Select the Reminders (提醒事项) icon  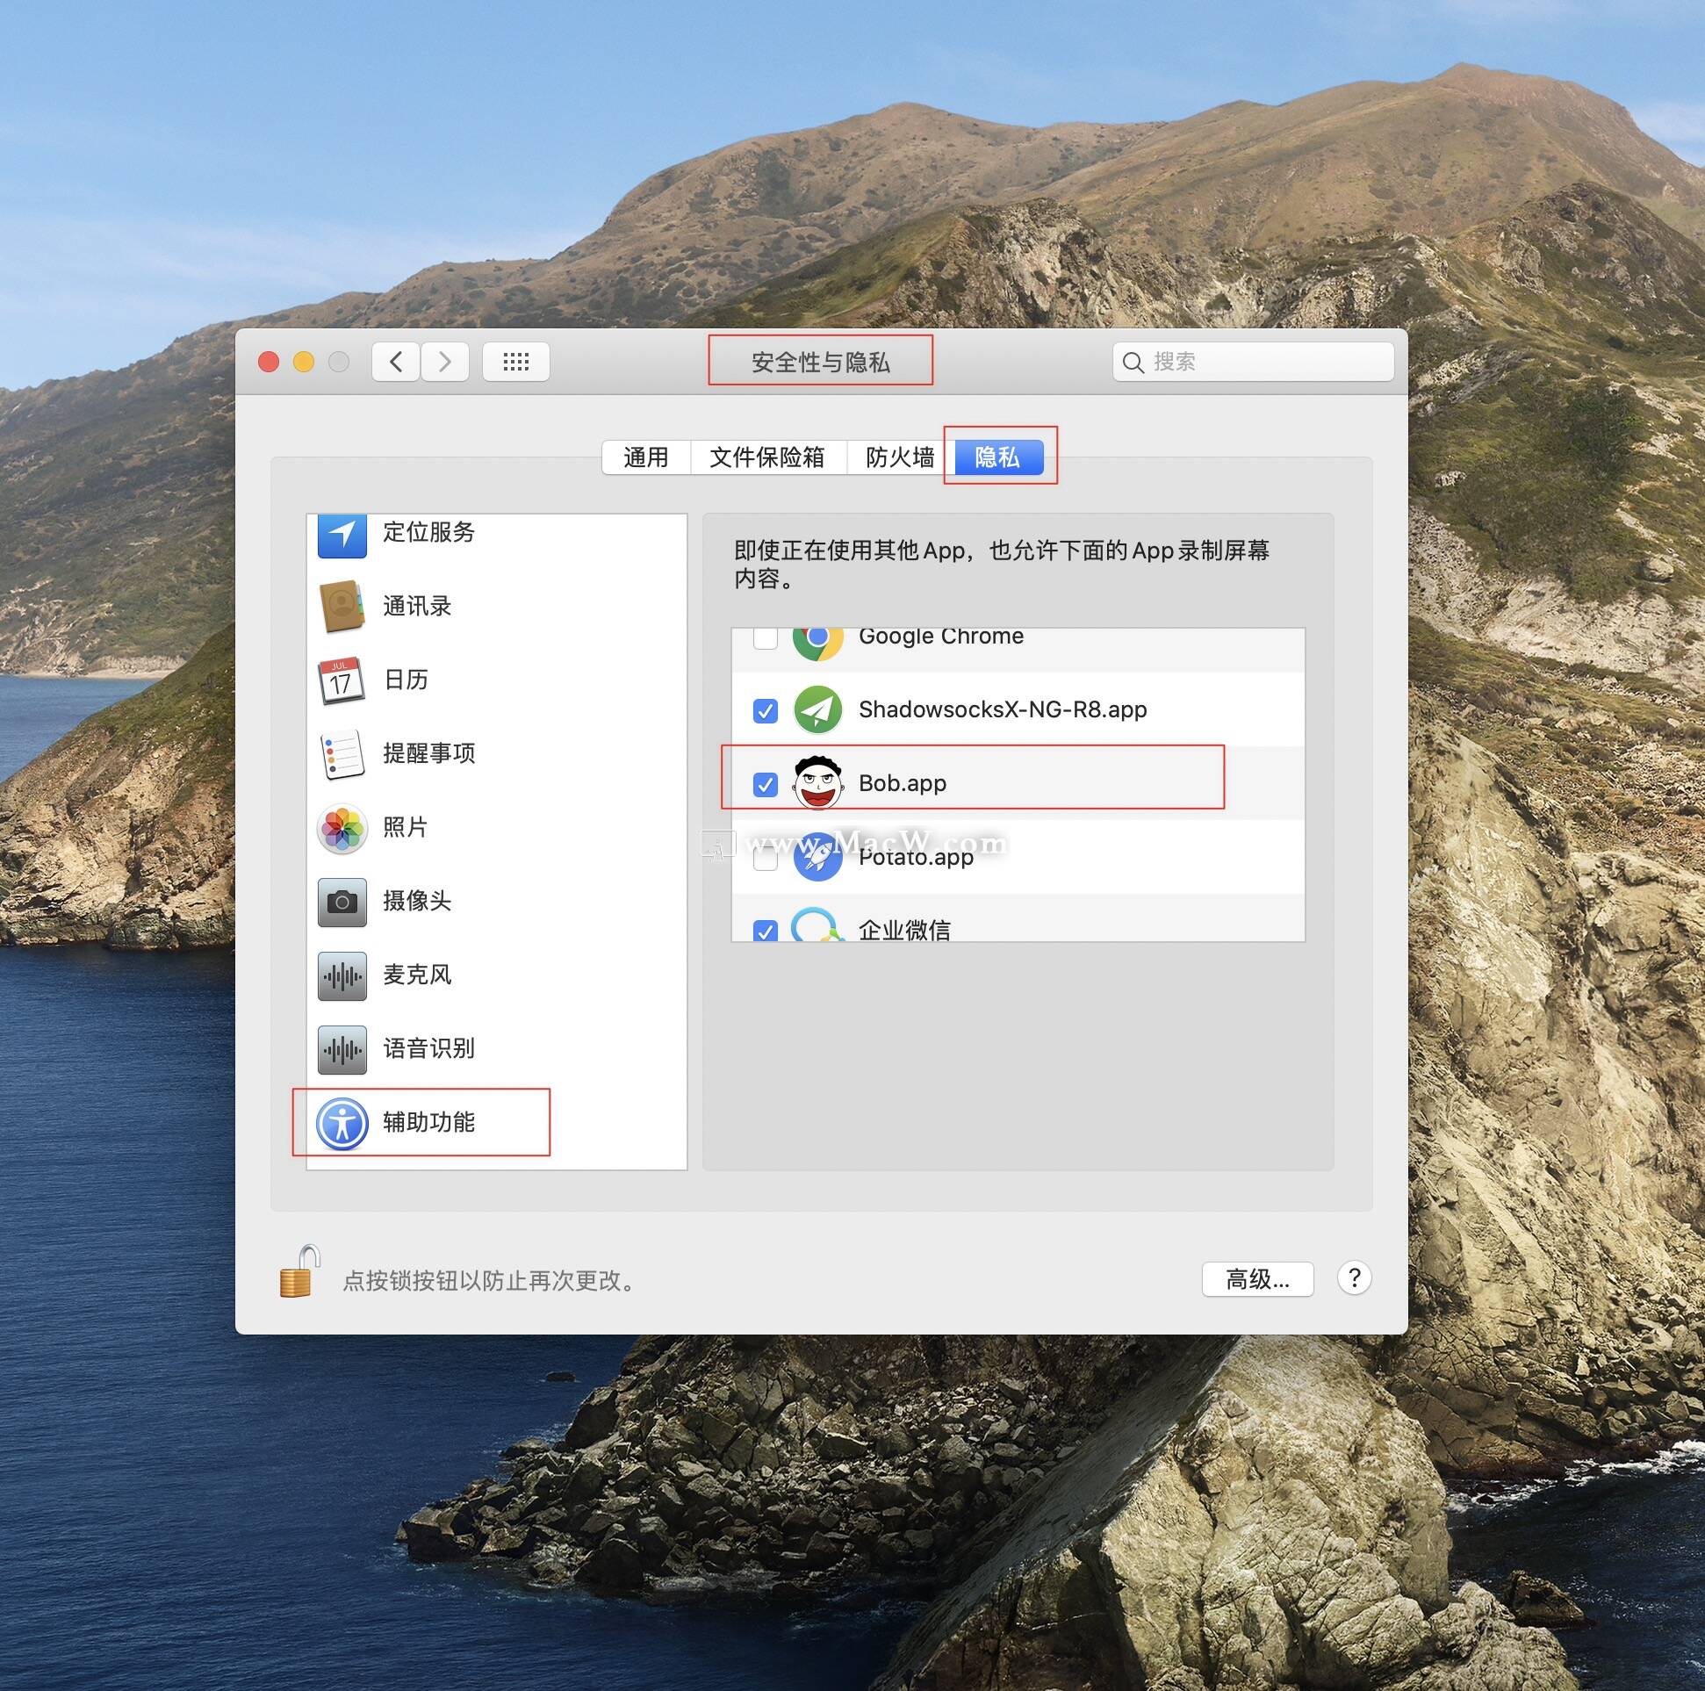342,753
